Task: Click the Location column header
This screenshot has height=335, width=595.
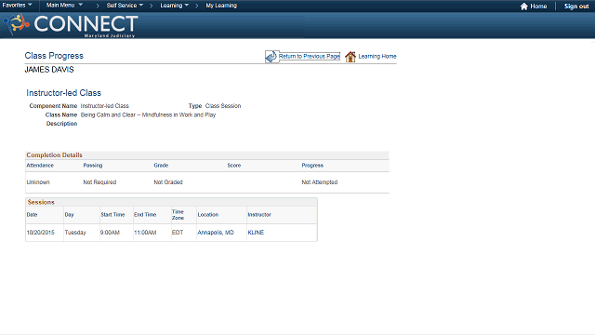Action: [208, 215]
